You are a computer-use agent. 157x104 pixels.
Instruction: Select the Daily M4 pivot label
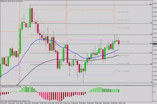point(123,20)
